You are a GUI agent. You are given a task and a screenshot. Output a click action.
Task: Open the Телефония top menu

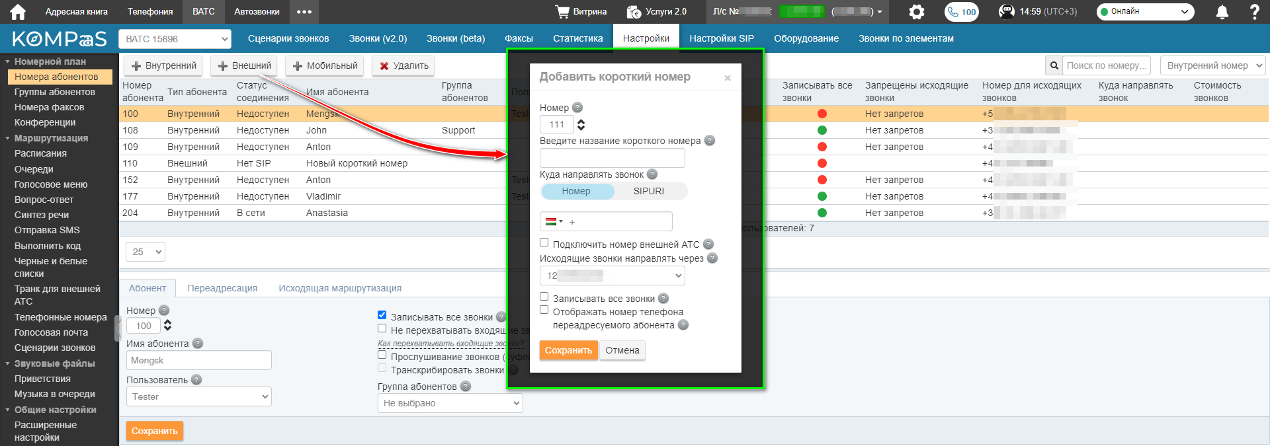[150, 12]
